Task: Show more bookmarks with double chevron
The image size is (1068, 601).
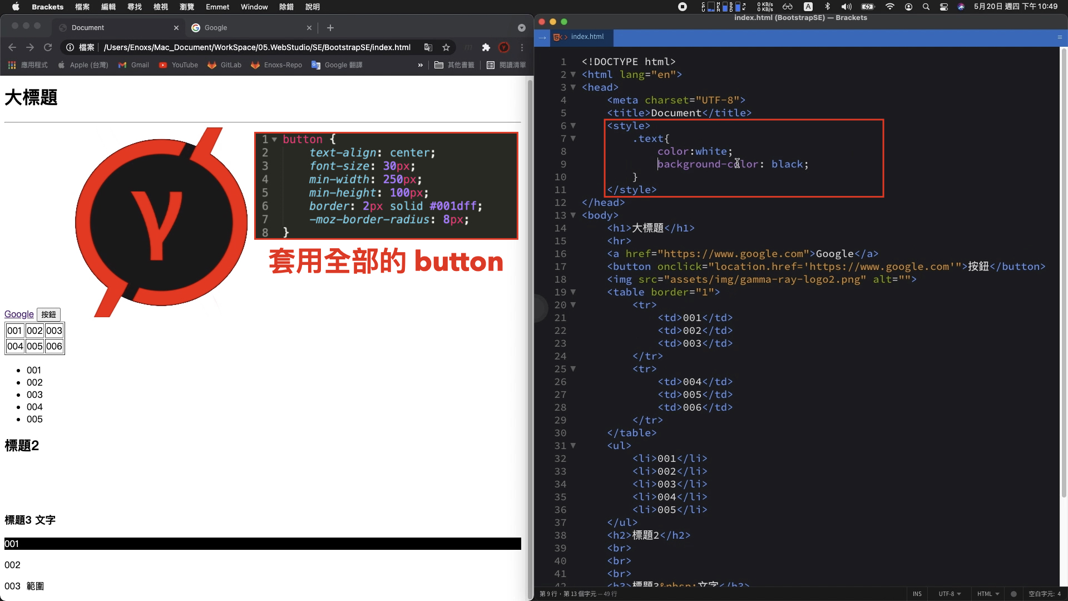Action: click(420, 65)
